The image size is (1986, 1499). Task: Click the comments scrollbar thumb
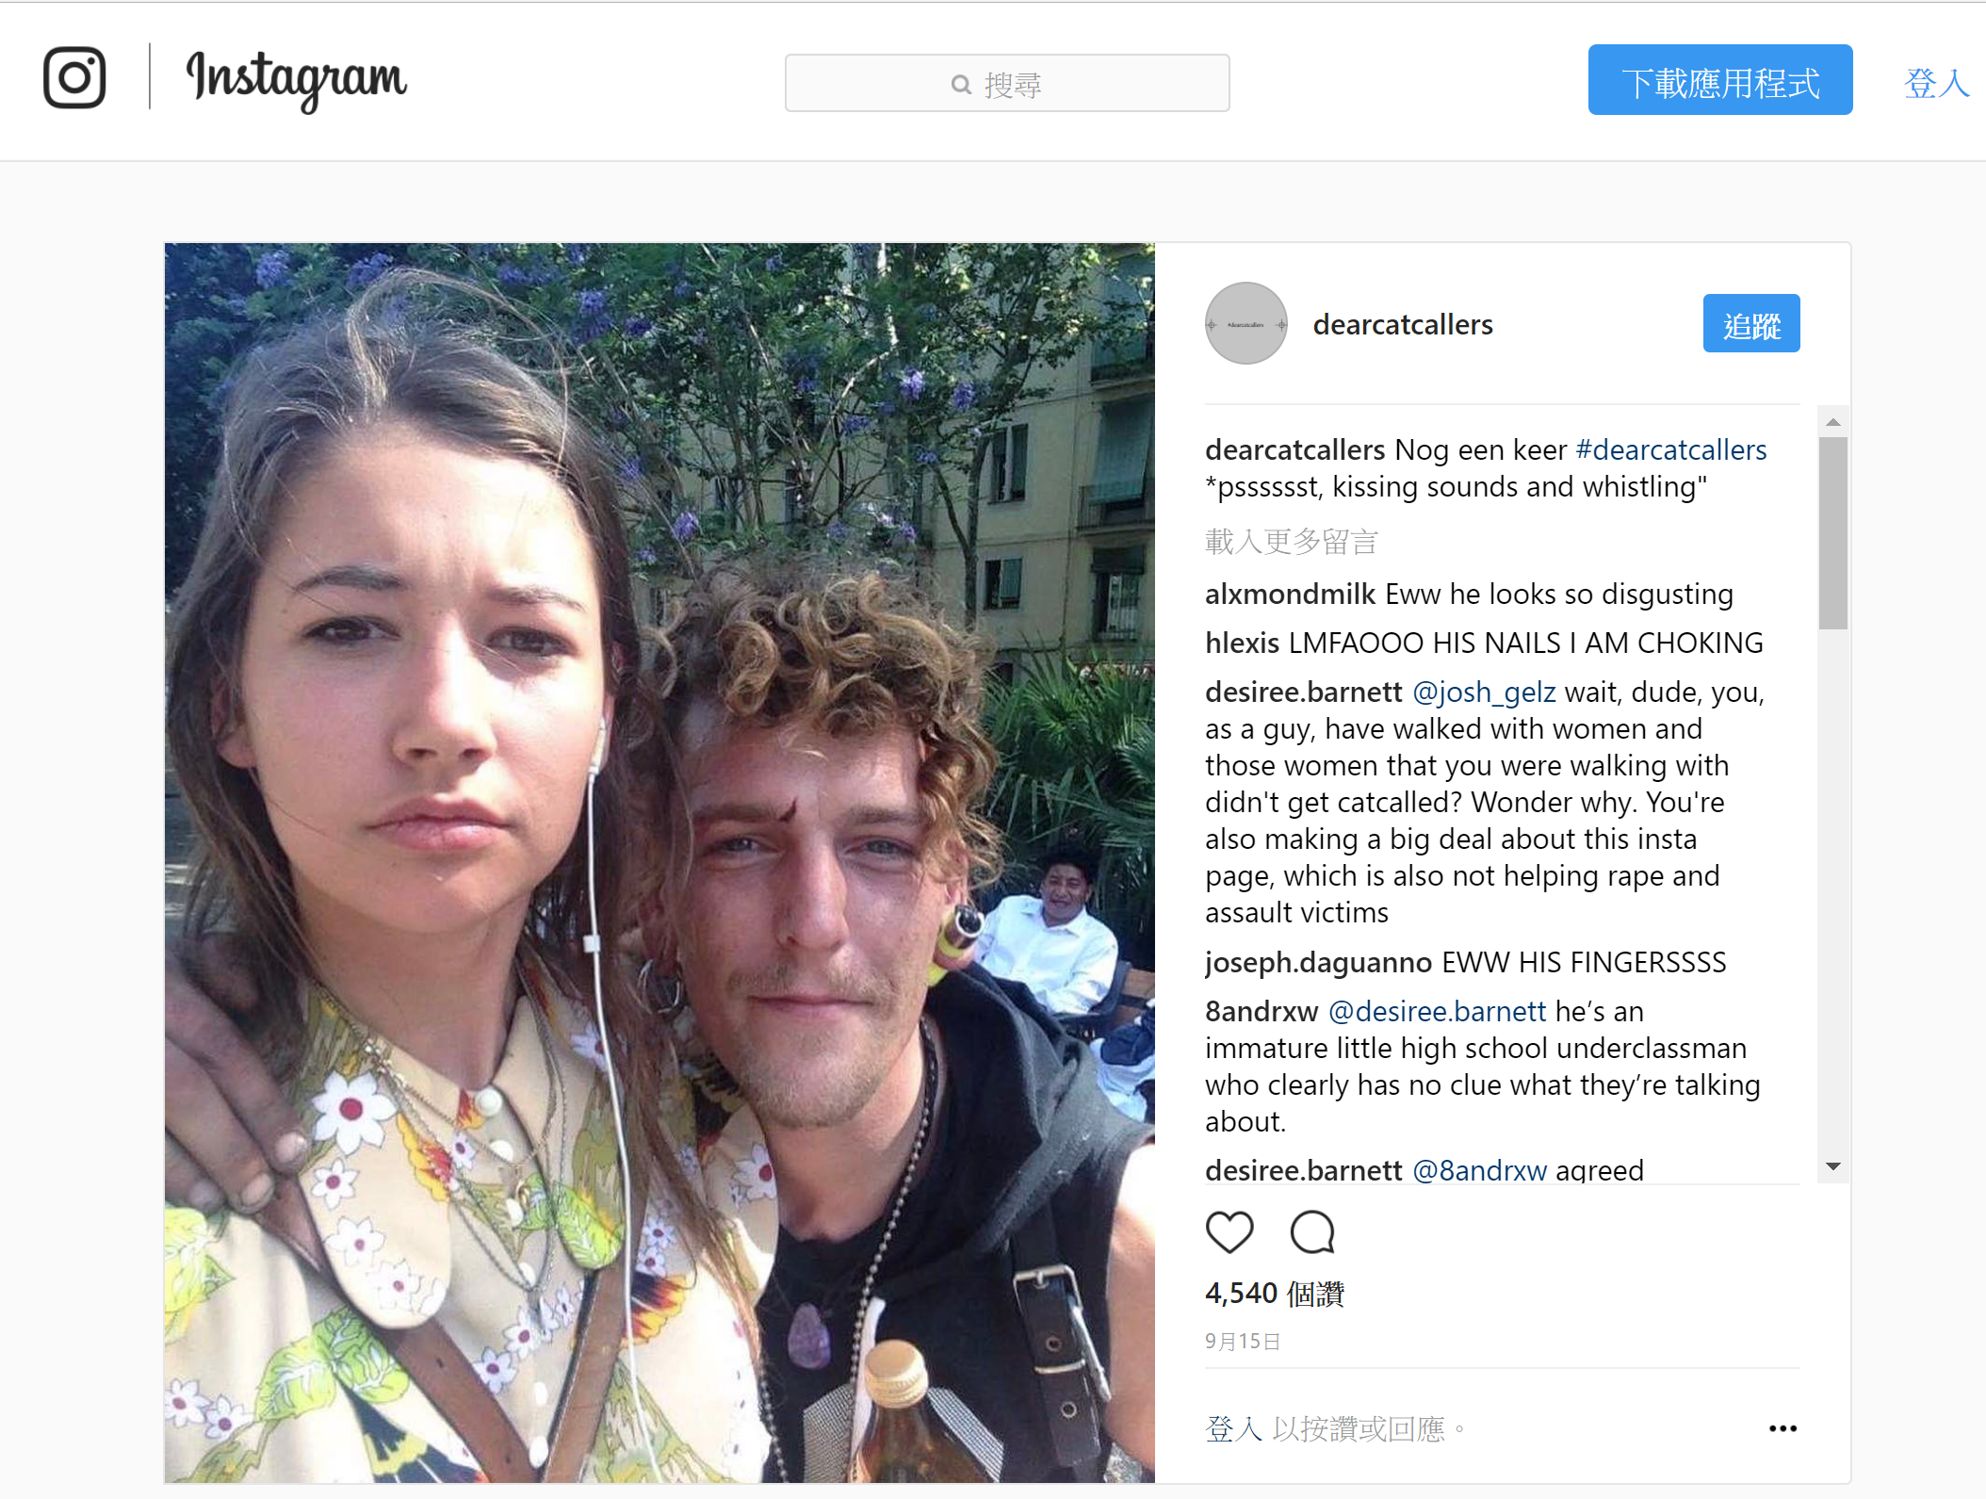coord(1833,532)
